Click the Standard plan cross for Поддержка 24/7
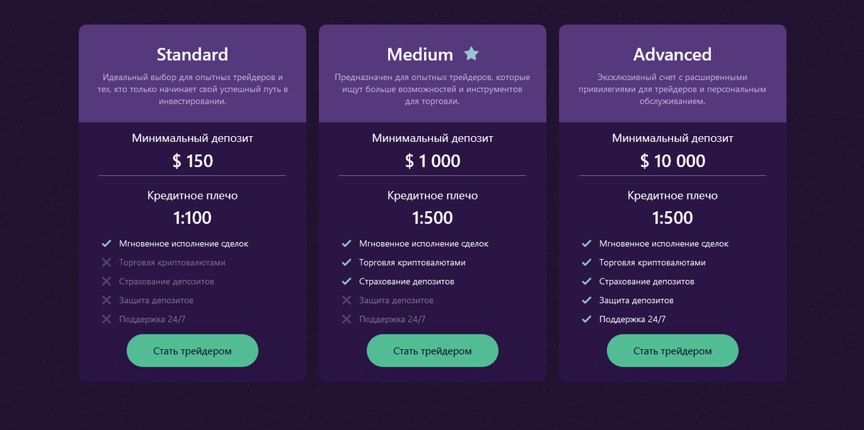Viewport: 864px width, 430px height. pyautogui.click(x=107, y=318)
